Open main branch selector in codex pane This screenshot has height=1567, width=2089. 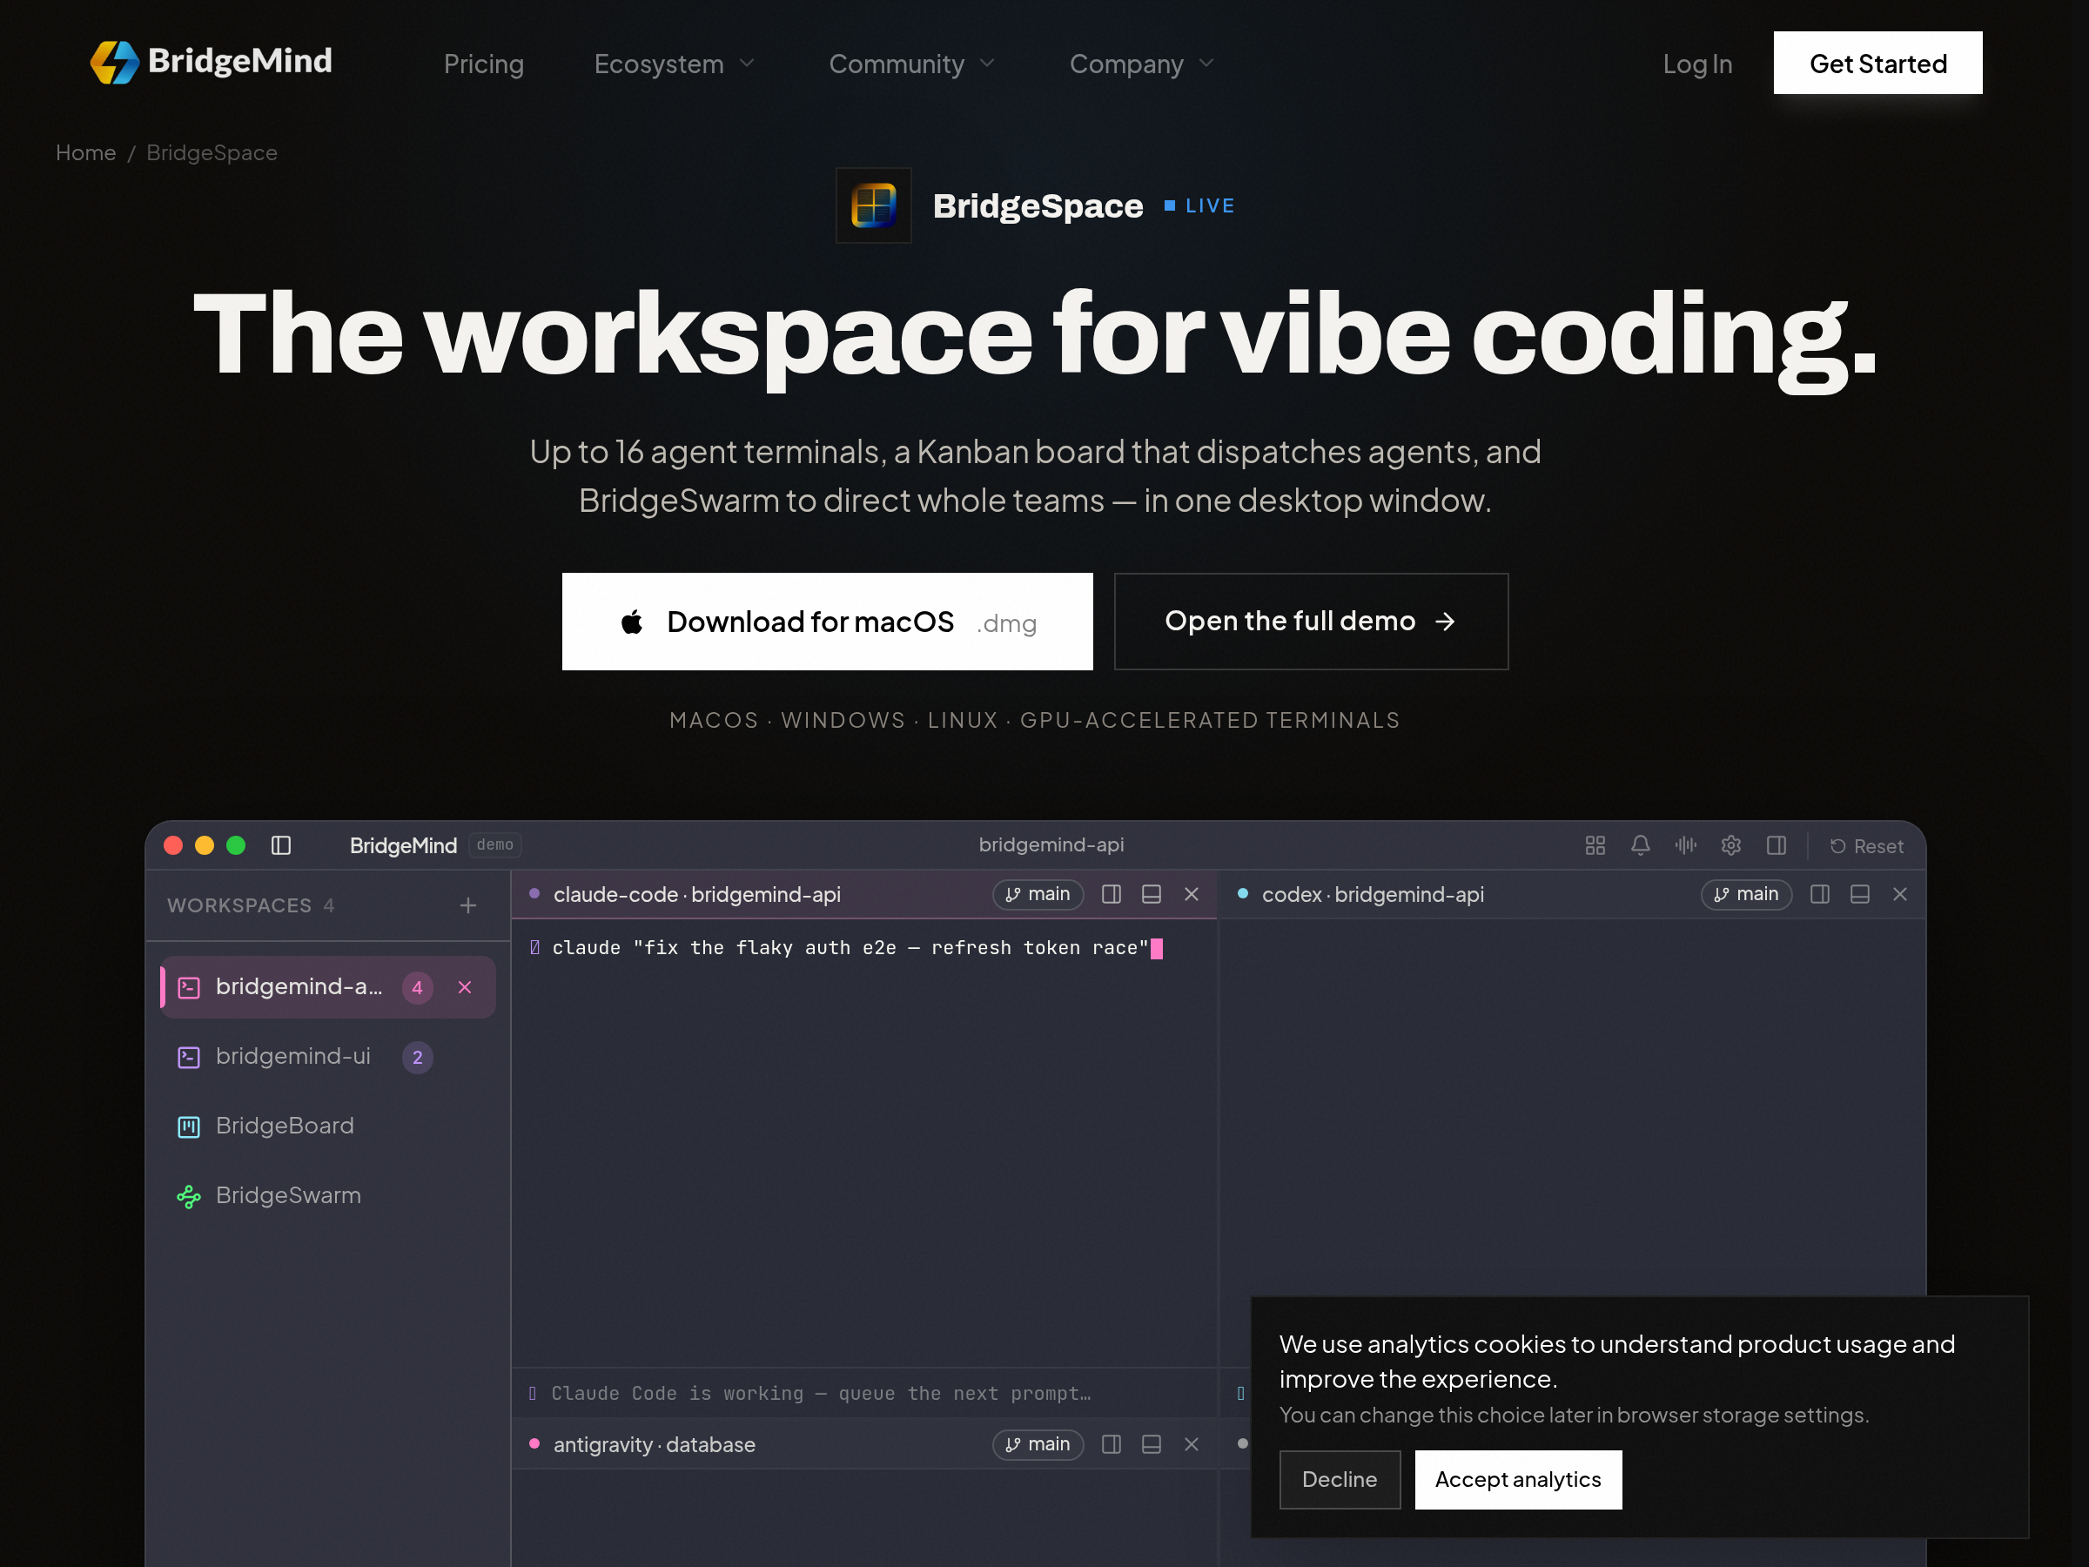(x=1746, y=894)
